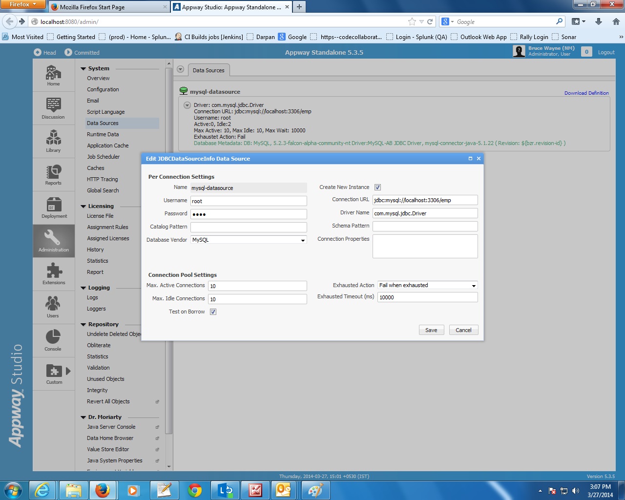Open Java Server Console in the sidebar
This screenshot has height=500, width=625.
click(111, 427)
